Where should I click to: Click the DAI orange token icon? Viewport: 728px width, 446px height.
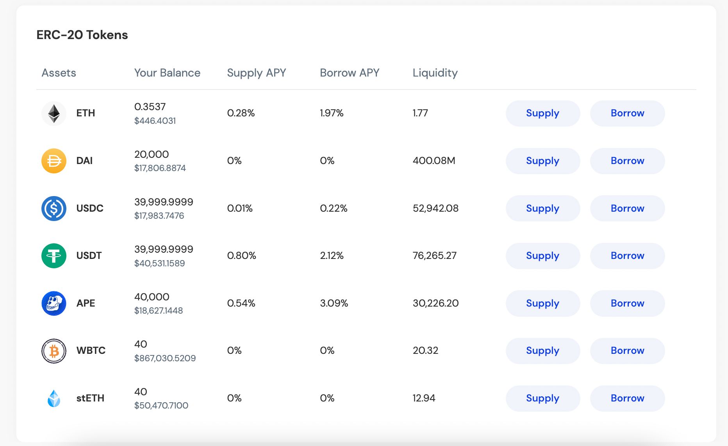[x=54, y=161]
